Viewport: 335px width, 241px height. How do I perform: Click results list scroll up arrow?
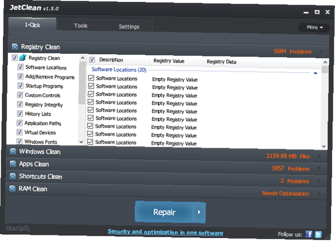coord(325,62)
